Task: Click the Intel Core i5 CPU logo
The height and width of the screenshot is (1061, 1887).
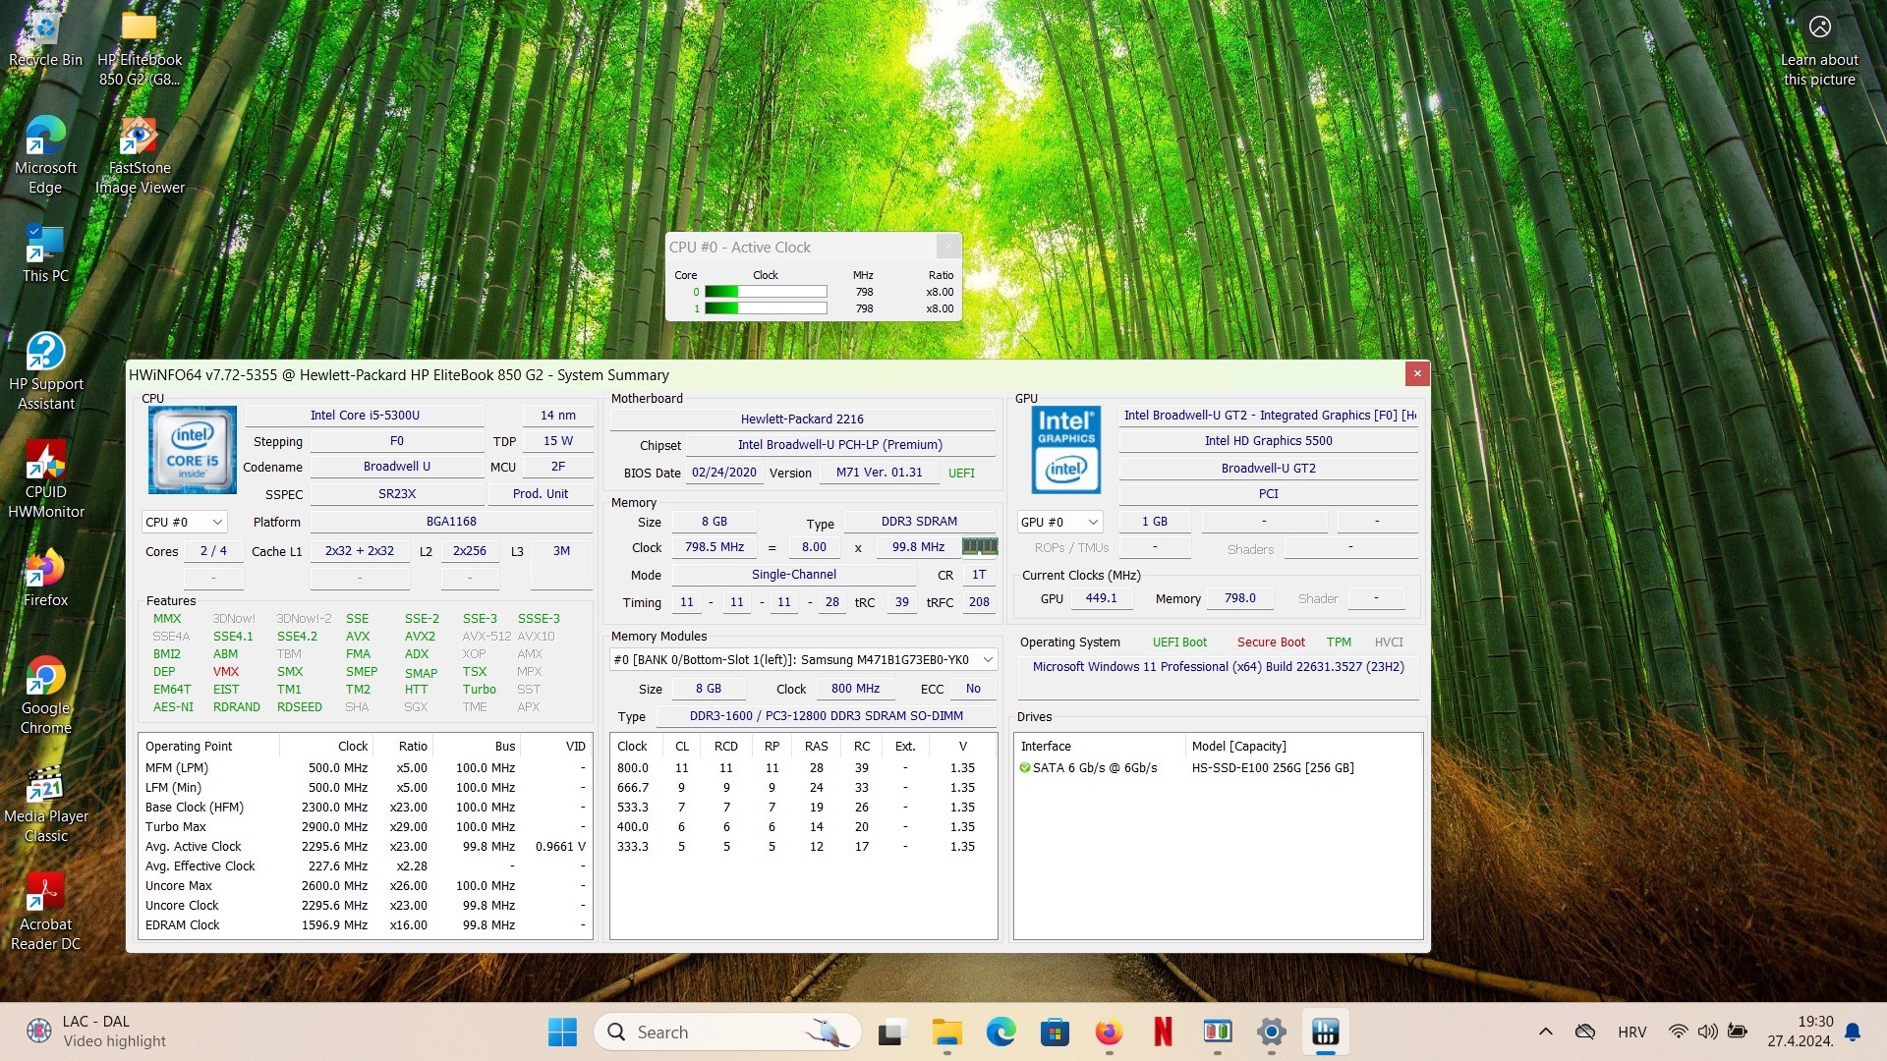Action: [x=193, y=449]
